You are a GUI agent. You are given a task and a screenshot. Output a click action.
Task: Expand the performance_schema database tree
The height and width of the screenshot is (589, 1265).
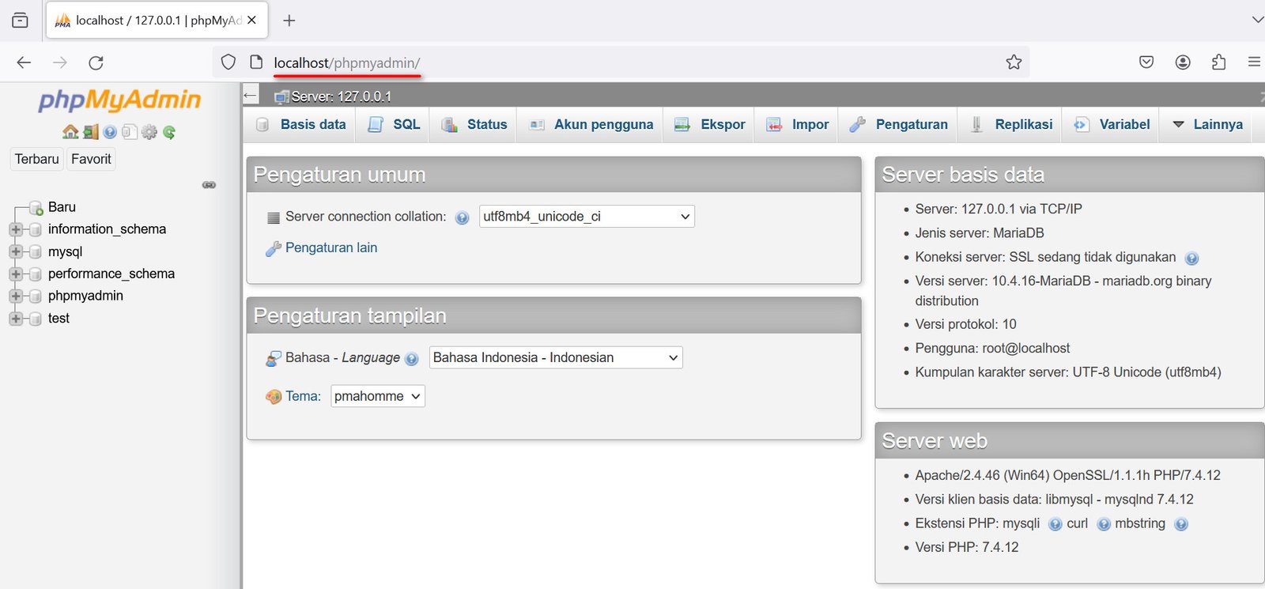(x=16, y=274)
